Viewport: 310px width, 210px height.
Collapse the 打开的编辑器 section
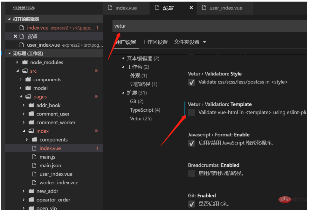pos(9,19)
